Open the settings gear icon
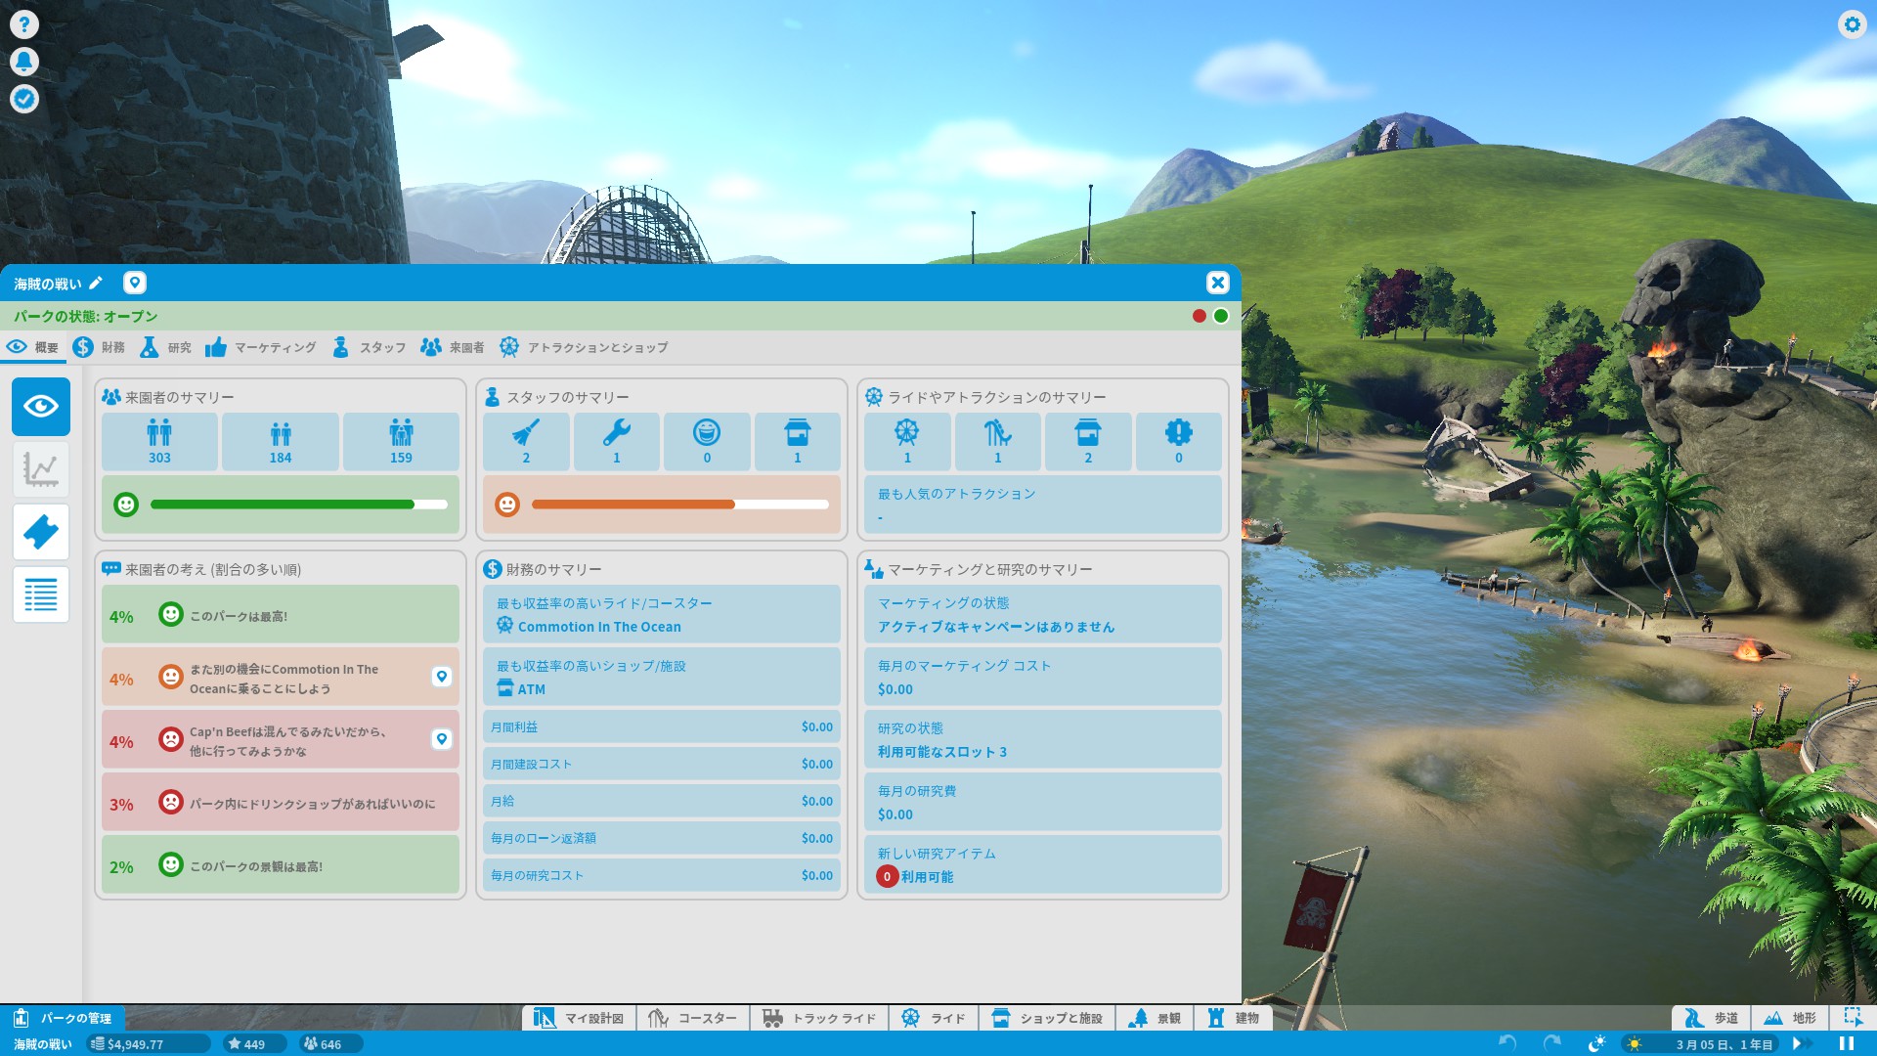Image resolution: width=1877 pixels, height=1056 pixels. click(1852, 24)
